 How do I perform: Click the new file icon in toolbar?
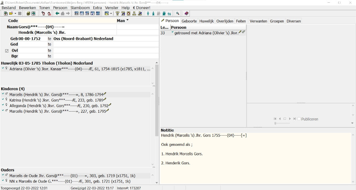(x=6, y=13)
